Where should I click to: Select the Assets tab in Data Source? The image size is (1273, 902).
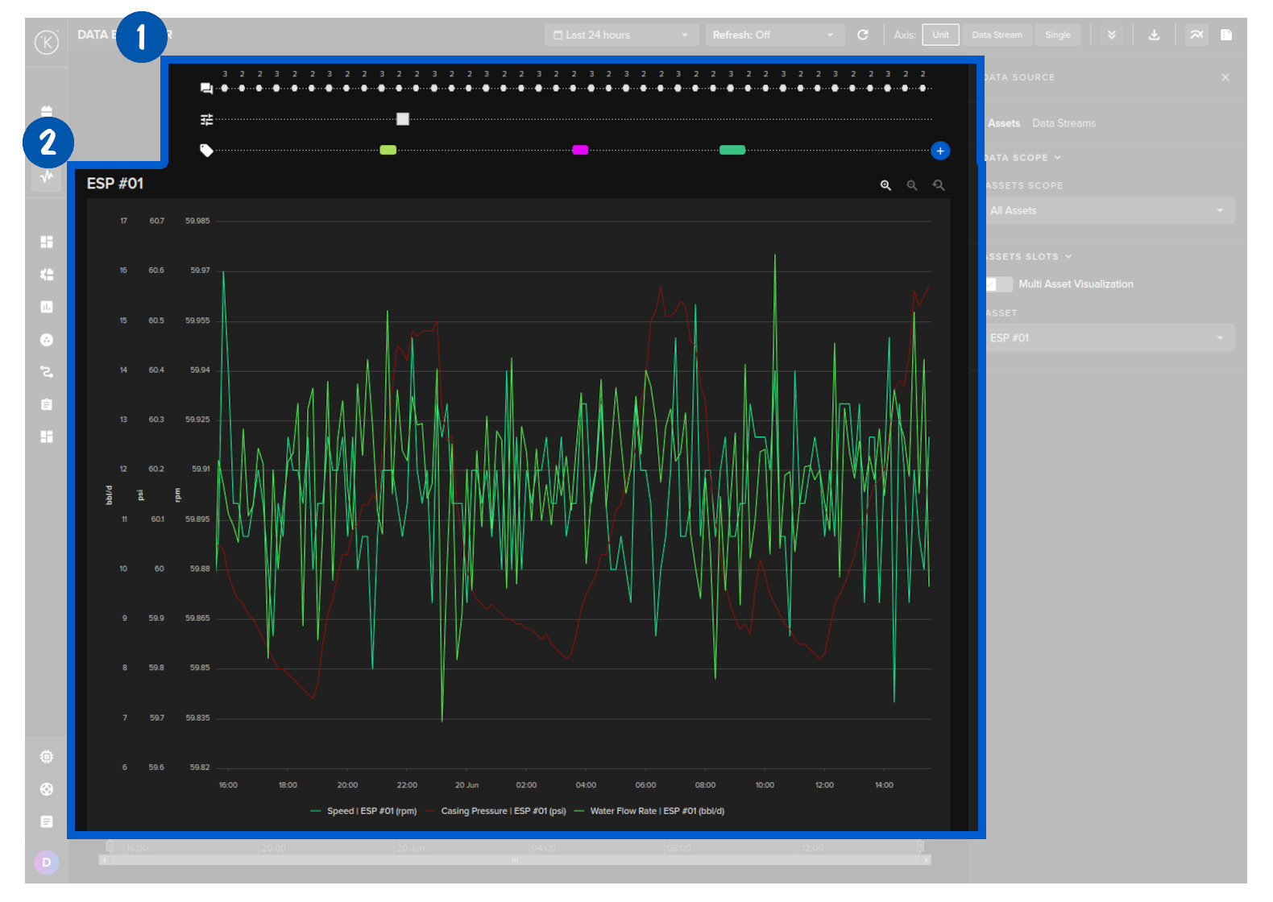pos(1004,123)
